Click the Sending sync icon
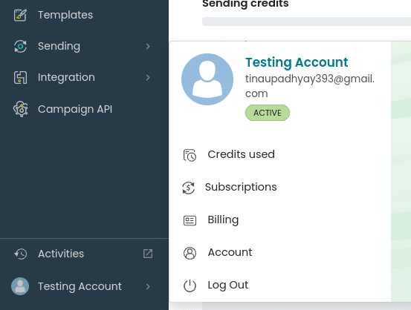The height and width of the screenshot is (310, 411). point(20,46)
